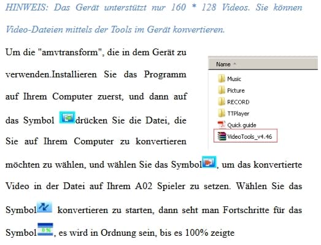Click the Picture folder icon

(x=222, y=90)
